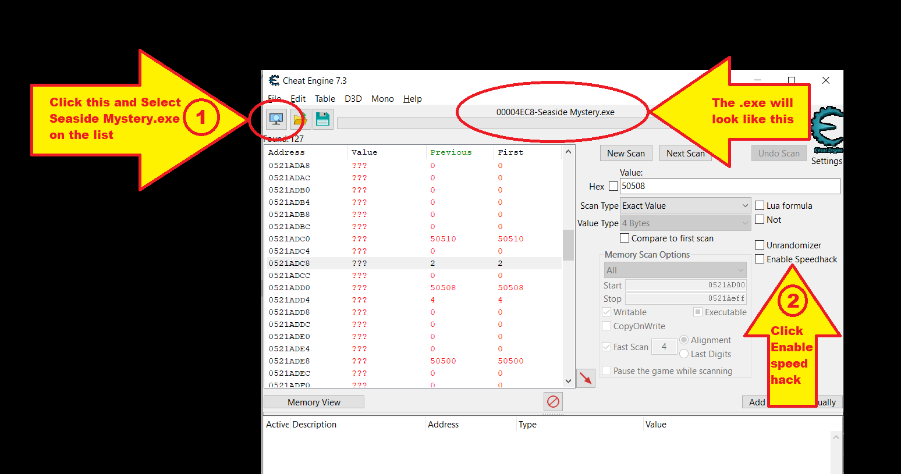Expand the Value Type dropdown
901x474 pixels.
click(x=685, y=223)
